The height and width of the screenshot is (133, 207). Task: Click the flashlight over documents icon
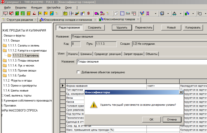pos(162,13)
